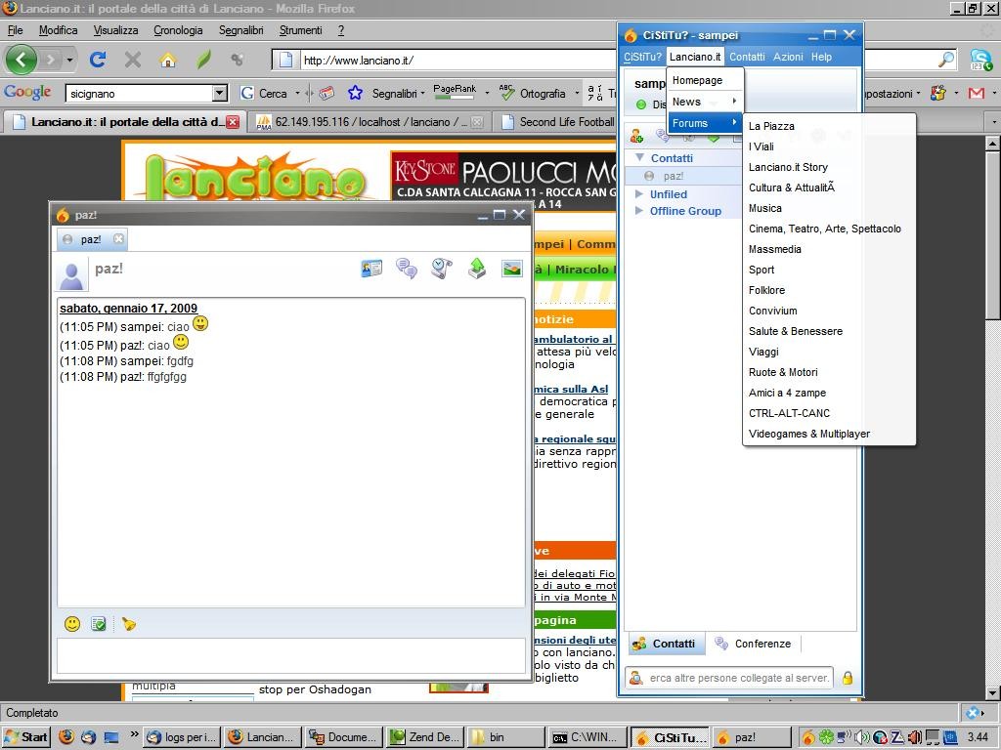This screenshot has height=750, width=1001.
Task: Collapse the Contatti contact group
Action: 639,157
